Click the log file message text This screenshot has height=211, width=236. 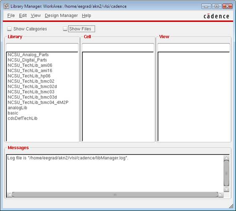68,158
